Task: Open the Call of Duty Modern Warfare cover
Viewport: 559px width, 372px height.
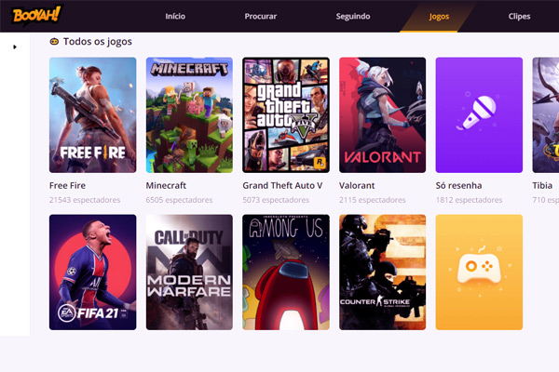Action: (x=189, y=272)
